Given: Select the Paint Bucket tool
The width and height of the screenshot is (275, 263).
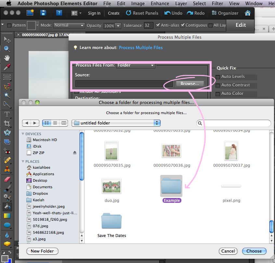Looking at the screenshot, I should click(7, 207).
